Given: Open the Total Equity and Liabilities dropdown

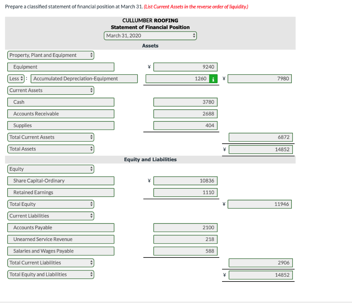Looking at the screenshot, I should pos(51,274).
